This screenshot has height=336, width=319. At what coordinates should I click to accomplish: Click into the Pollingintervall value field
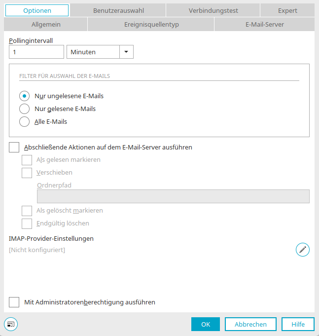(x=36, y=52)
